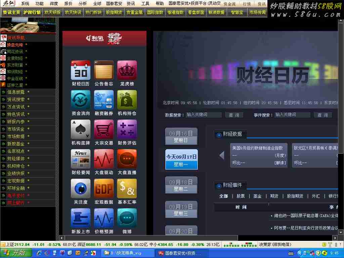Click 查询 next to the 数据搜索 field

pyautogui.click(x=234, y=115)
